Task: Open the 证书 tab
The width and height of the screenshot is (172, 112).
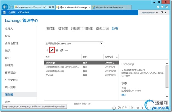Action: 115,29
